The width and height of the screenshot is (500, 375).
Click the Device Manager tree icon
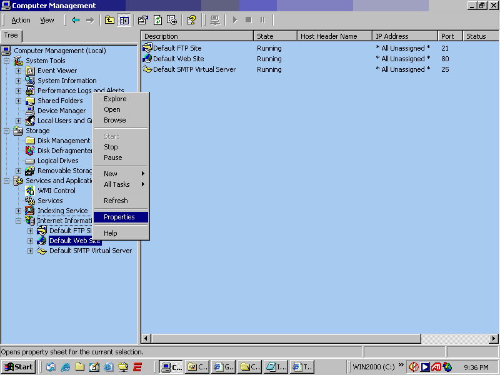pyautogui.click(x=30, y=111)
